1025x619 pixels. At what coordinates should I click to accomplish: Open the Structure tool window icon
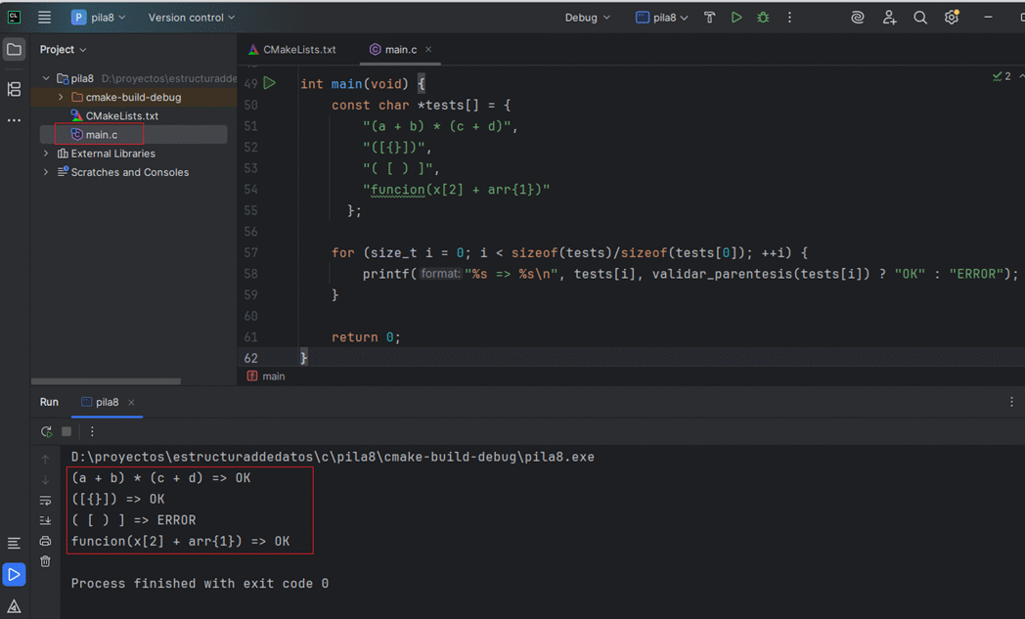pos(14,89)
